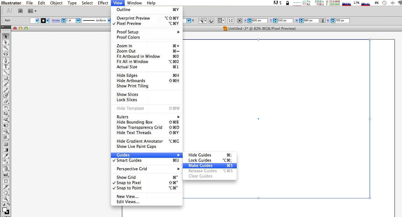
Task: Open the Object menu
Action: click(56, 3)
